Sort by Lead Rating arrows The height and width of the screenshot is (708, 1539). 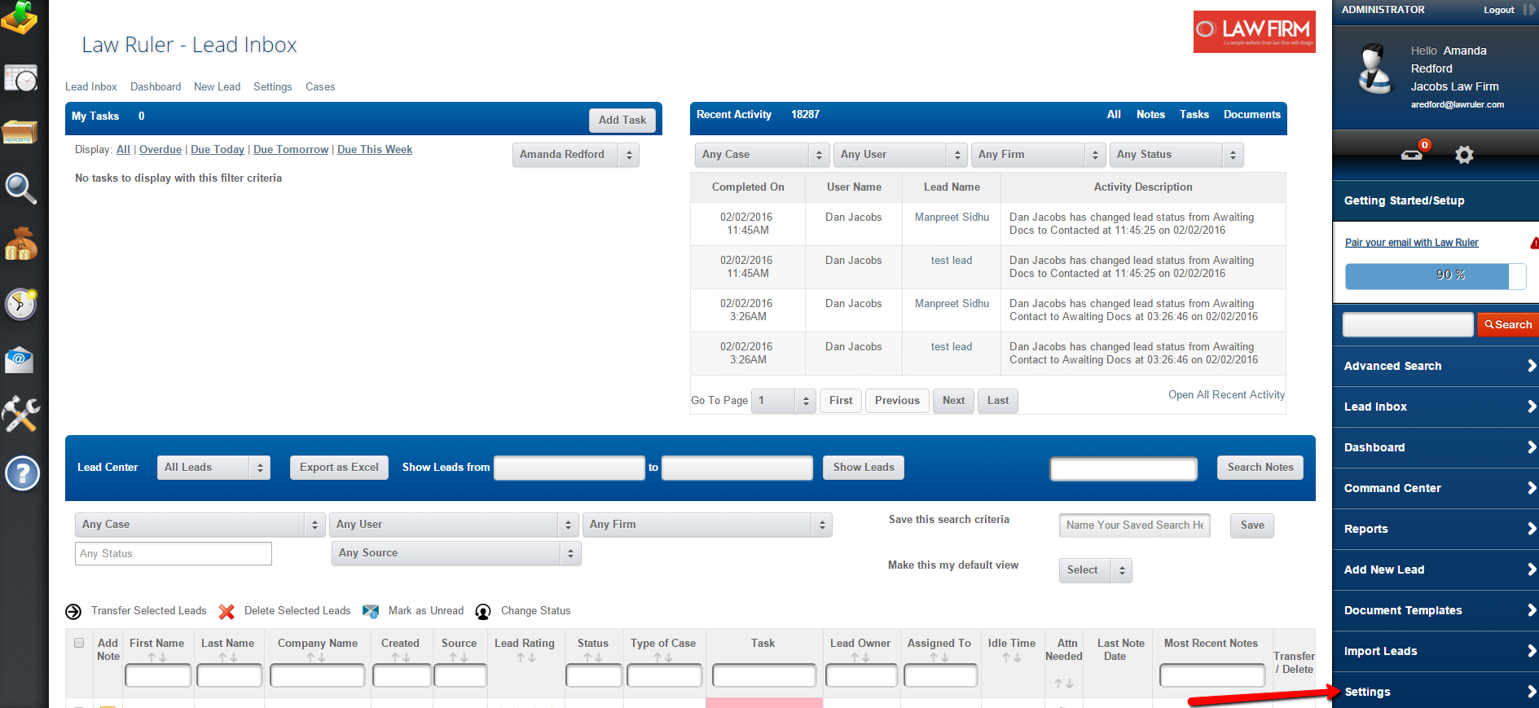click(x=525, y=657)
